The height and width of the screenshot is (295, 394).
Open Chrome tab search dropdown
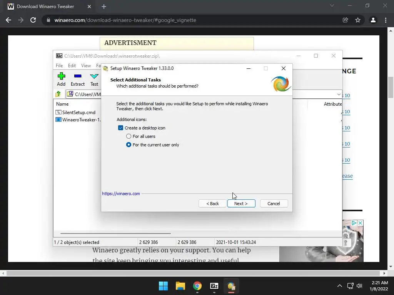pos(332,5)
